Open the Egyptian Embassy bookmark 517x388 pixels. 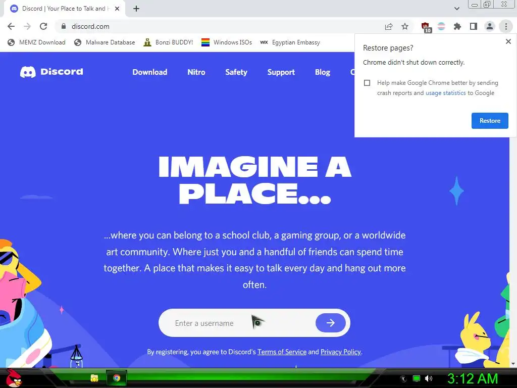coord(290,42)
